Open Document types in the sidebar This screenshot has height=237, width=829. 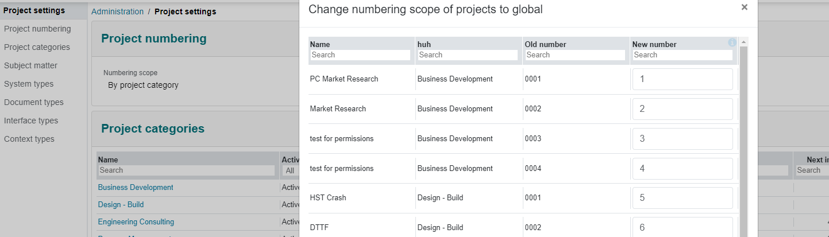click(34, 102)
